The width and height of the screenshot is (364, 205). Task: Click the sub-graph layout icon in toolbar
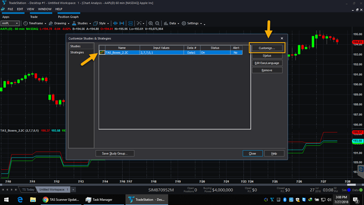coord(130,24)
